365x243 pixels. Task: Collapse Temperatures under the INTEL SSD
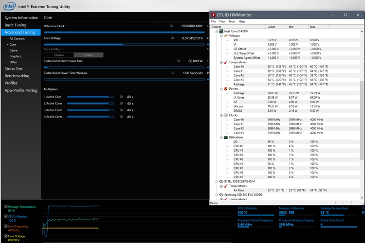pos(221,186)
